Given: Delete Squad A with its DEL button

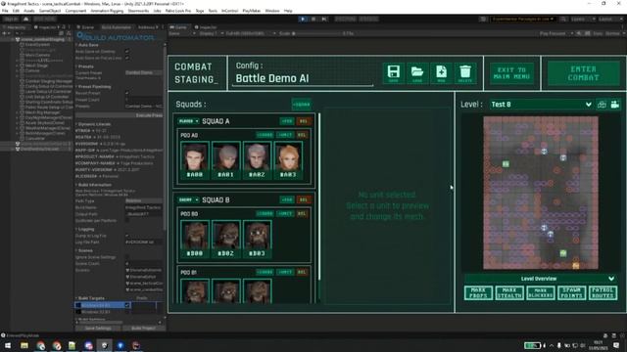Looking at the screenshot, I should (x=304, y=121).
